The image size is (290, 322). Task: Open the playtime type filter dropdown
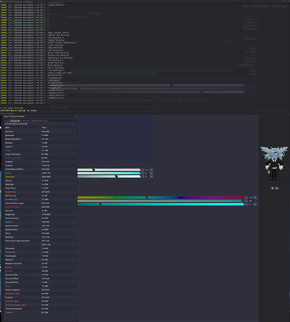pos(15,121)
